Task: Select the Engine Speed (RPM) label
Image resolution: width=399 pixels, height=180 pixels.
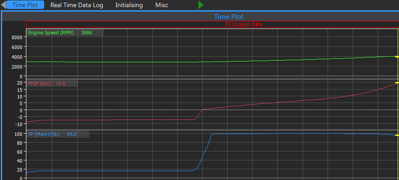Action: (51, 33)
